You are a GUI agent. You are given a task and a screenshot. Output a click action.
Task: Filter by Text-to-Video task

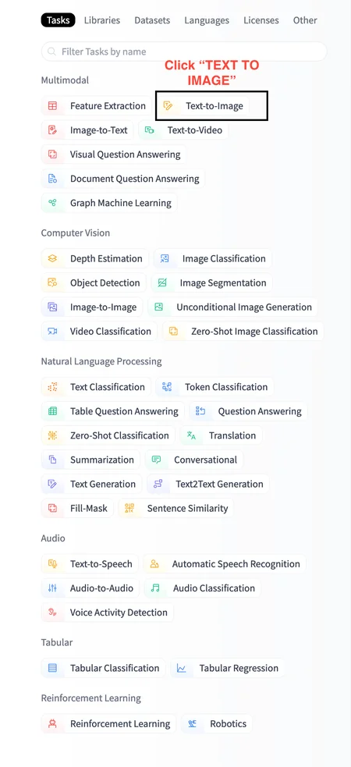coord(183,130)
